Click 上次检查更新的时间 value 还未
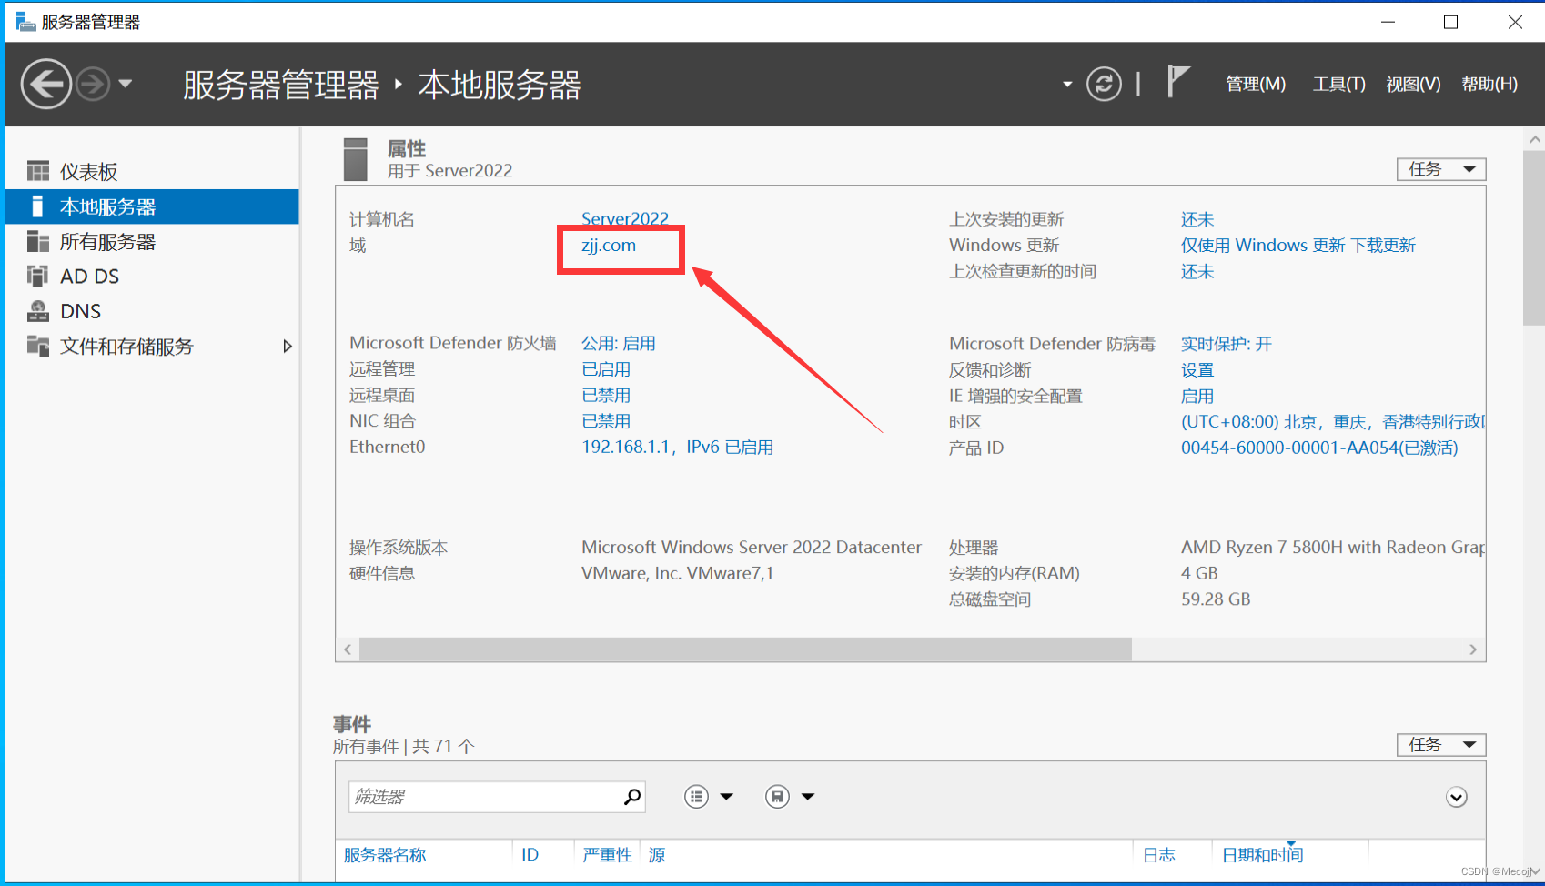This screenshot has width=1545, height=886. tap(1197, 272)
